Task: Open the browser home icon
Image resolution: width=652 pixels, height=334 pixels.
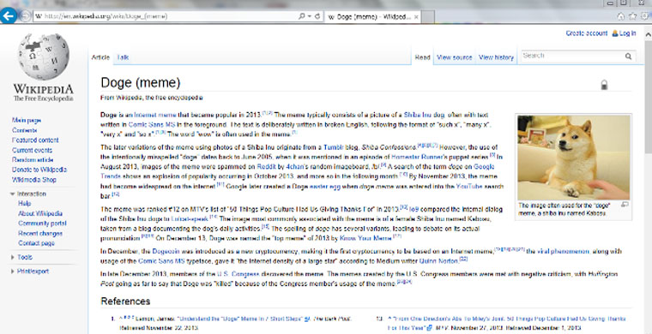Action: pyautogui.click(x=621, y=16)
